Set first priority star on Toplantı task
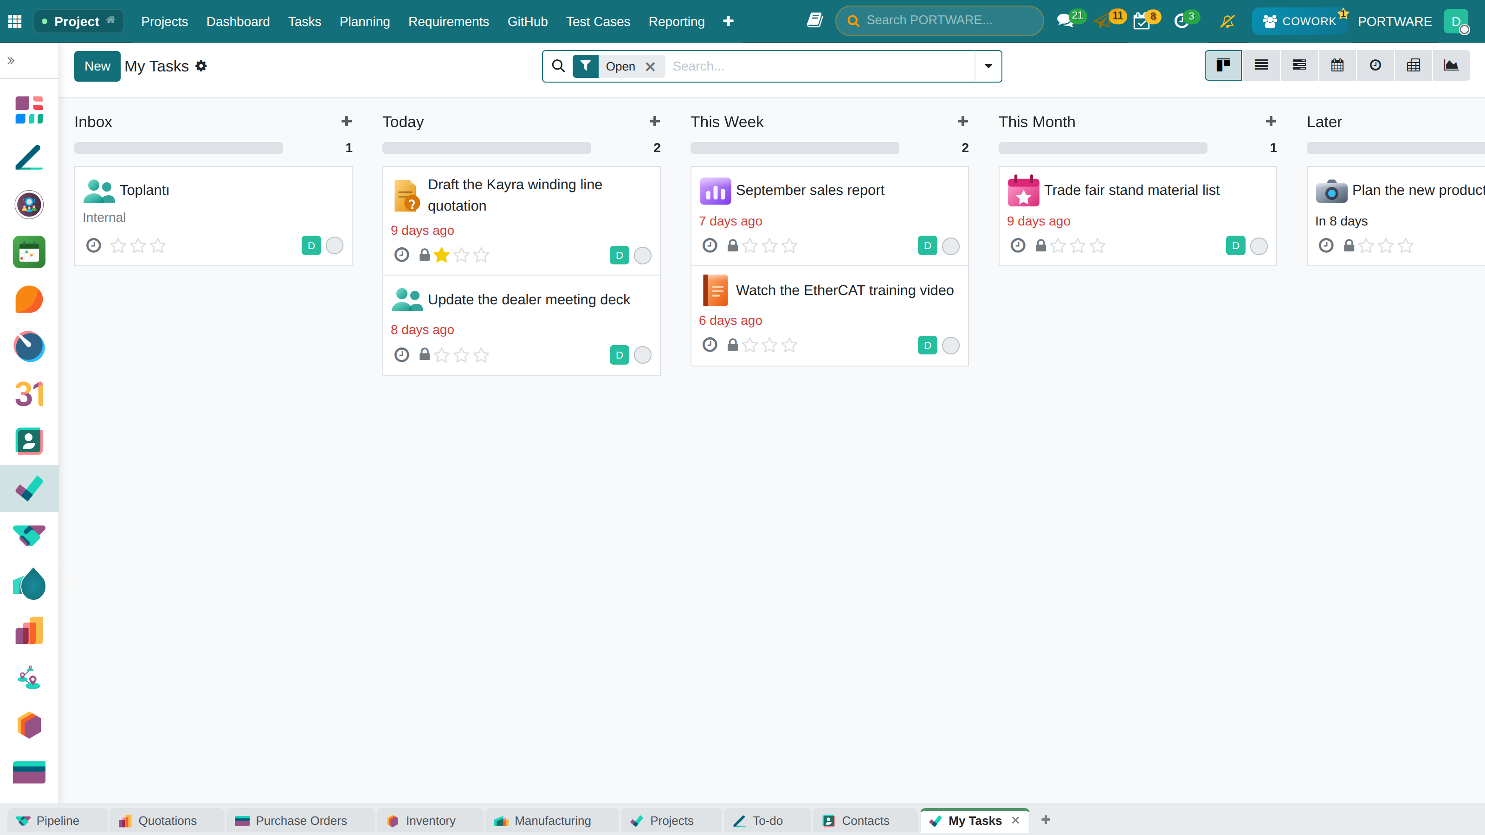Screen dimensions: 1485x835 tap(118, 246)
